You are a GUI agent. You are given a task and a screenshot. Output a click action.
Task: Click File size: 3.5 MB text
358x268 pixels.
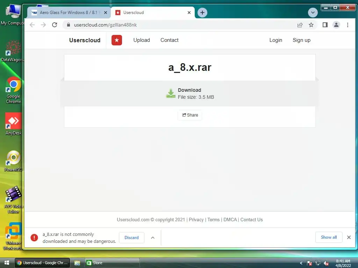coord(196,97)
